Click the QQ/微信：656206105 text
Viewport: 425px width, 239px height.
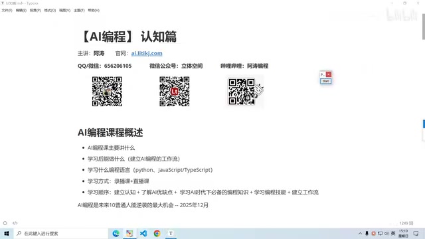coord(105,66)
